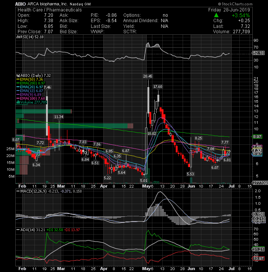268x272 pixels.
Task: Click the 5.01 low price label
Action: pyautogui.click(x=144, y=180)
